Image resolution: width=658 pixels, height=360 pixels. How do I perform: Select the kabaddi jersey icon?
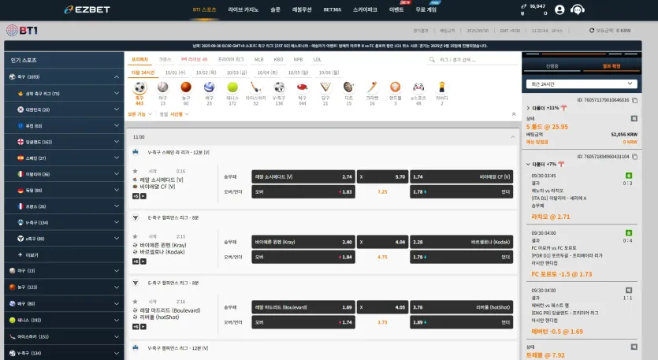441,87
